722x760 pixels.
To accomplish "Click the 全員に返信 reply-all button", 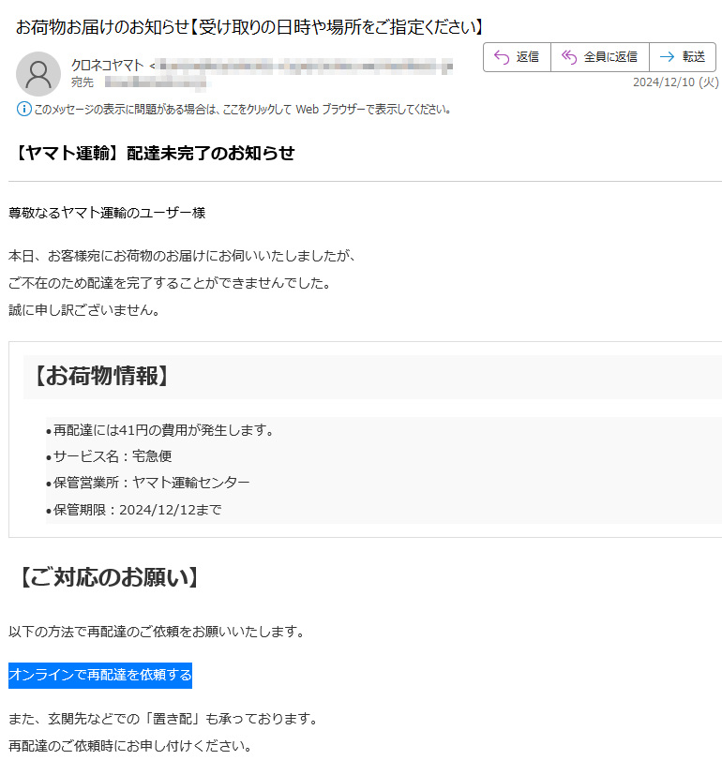I will pos(600,57).
